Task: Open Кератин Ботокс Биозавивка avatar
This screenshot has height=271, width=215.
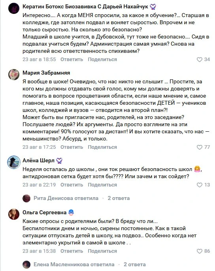Action: [14, 8]
